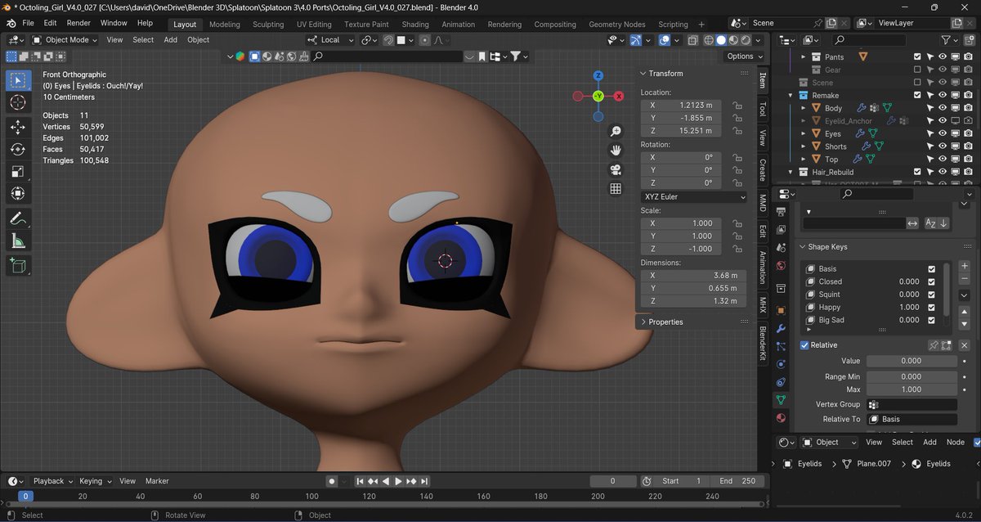Hide the Eyes object with its eye icon
The height and width of the screenshot is (522, 981).
[x=942, y=133]
